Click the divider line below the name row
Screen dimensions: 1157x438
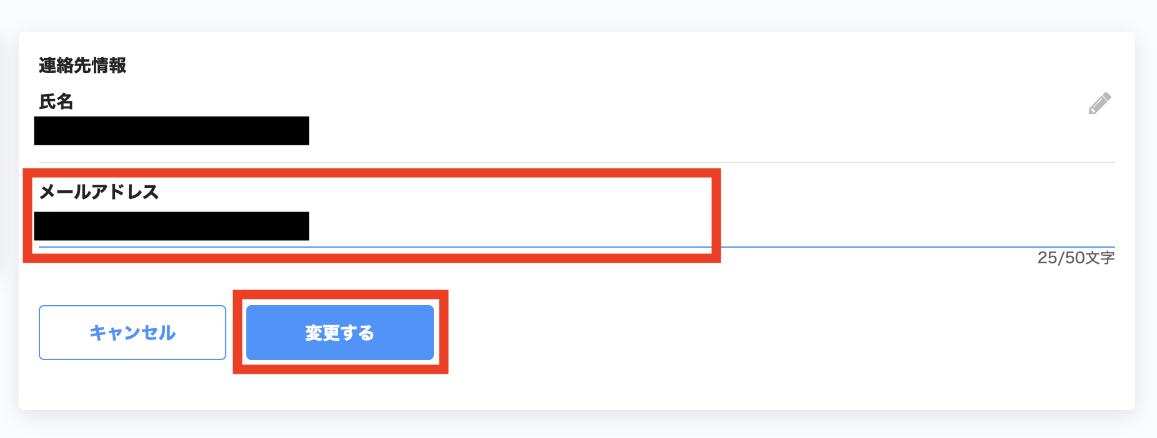pyautogui.click(x=576, y=162)
